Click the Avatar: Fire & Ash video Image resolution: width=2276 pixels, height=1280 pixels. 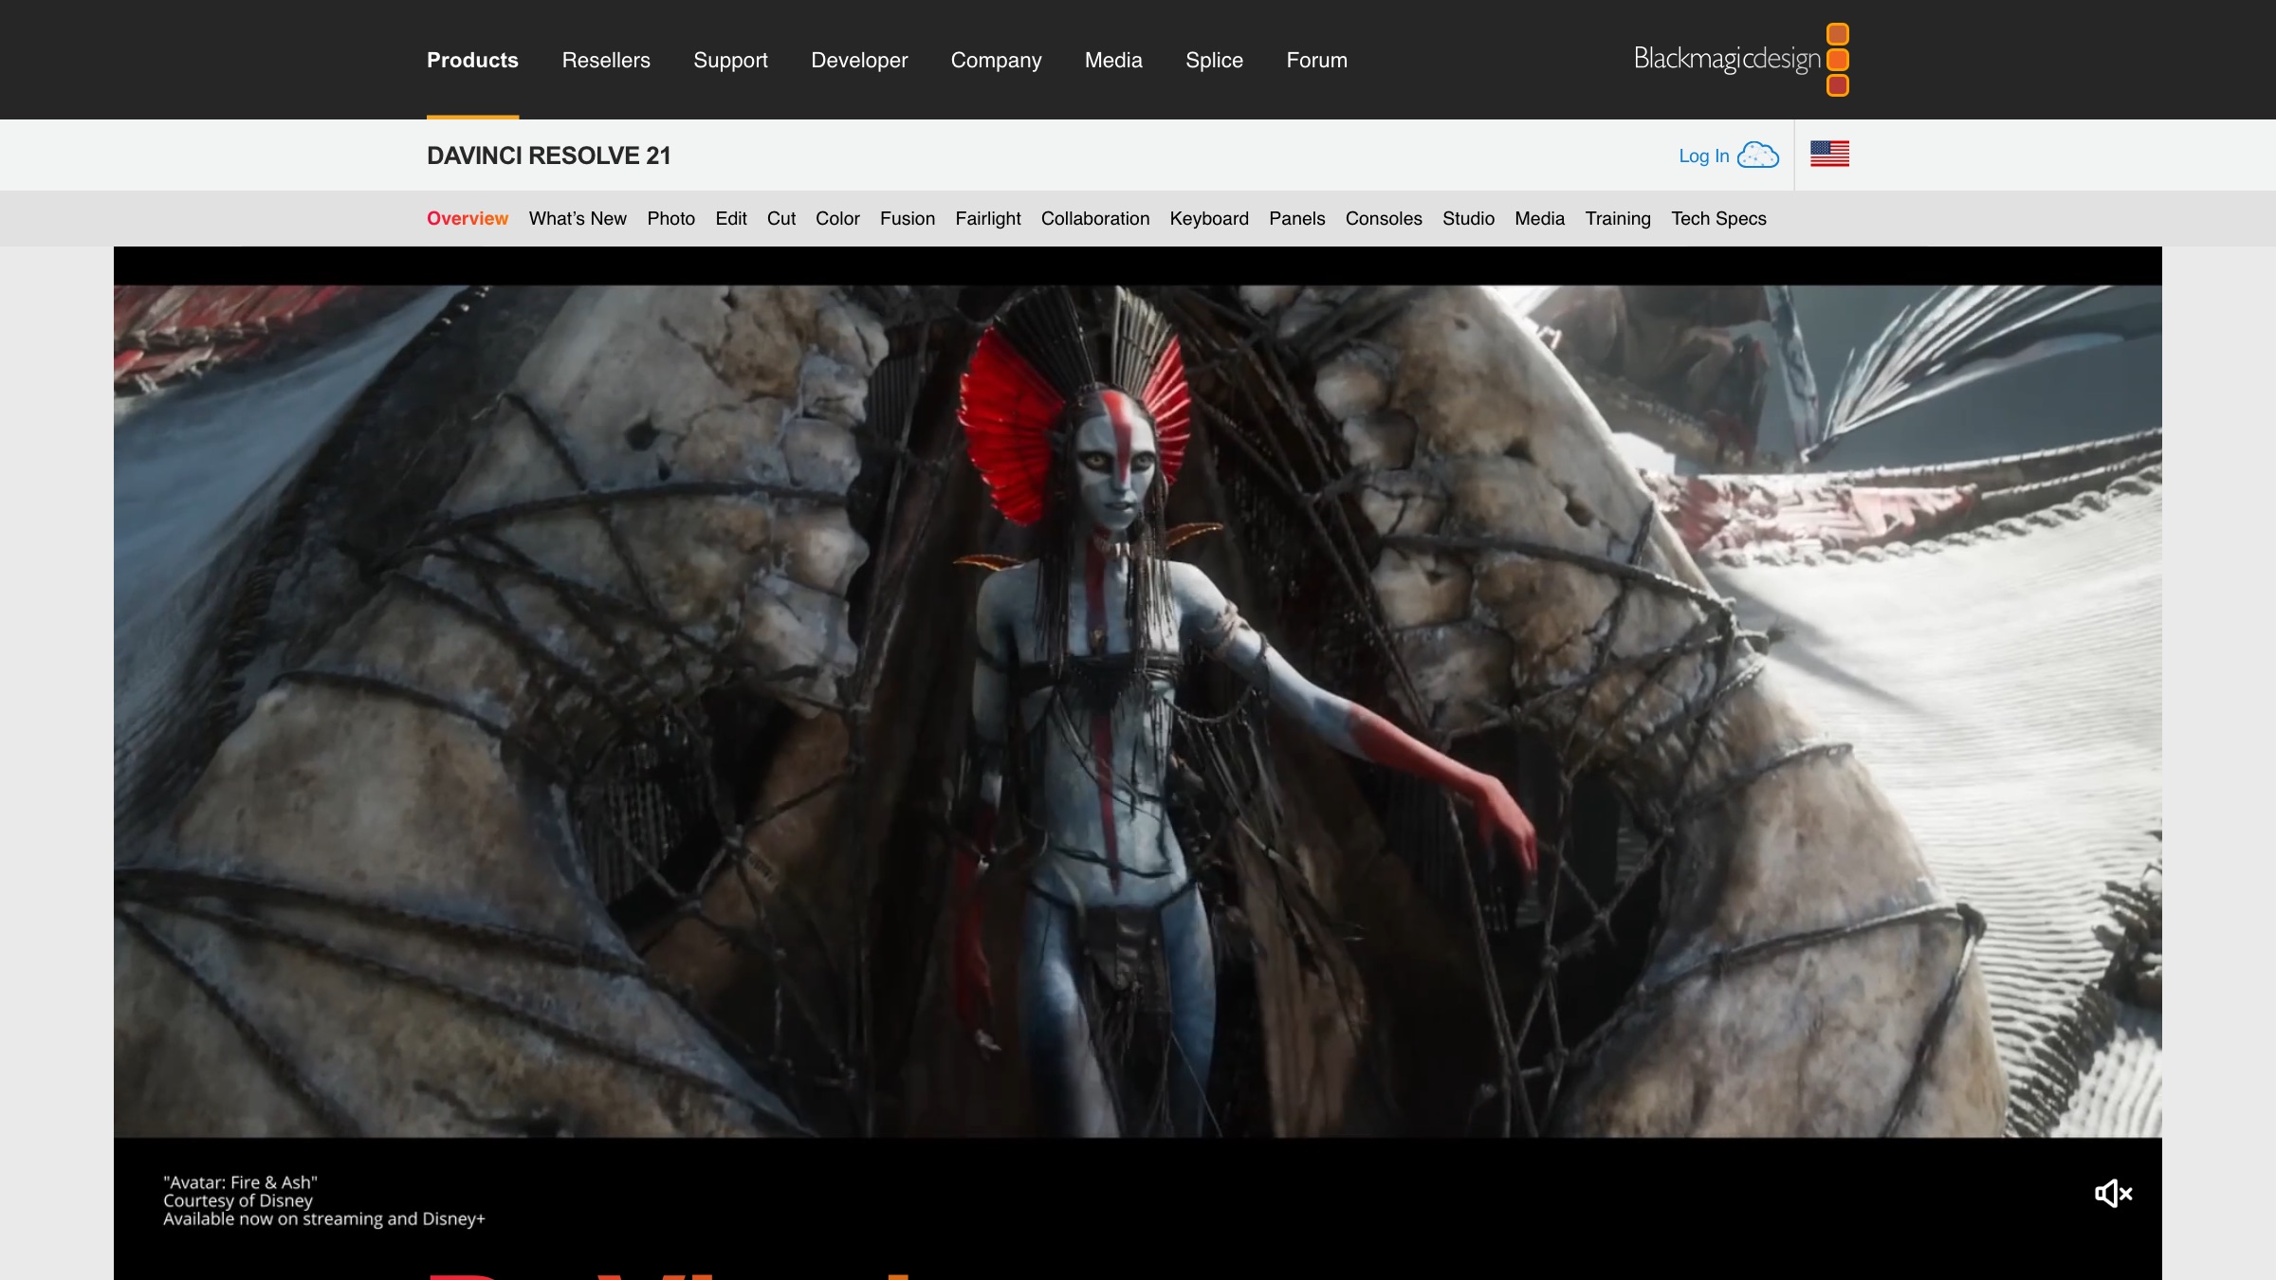pyautogui.click(x=1138, y=711)
